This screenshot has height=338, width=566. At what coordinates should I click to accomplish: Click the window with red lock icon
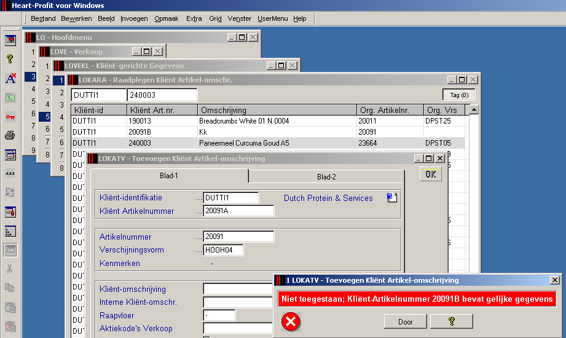pyautogui.click(x=10, y=212)
